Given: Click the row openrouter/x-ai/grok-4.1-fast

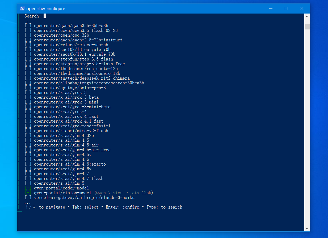Looking at the screenshot, I should [x=64, y=121].
